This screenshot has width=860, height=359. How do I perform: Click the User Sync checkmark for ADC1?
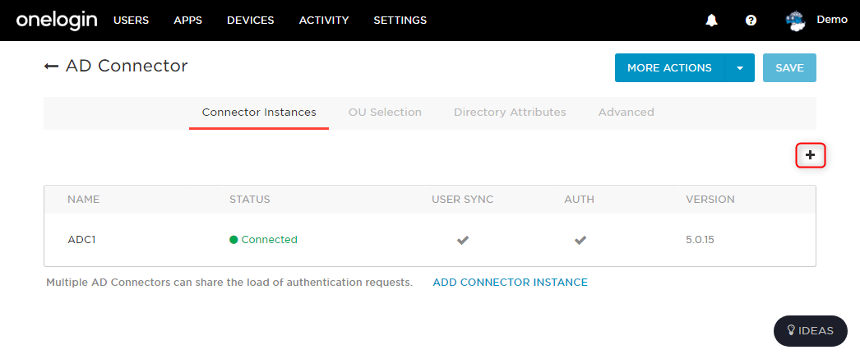click(463, 240)
